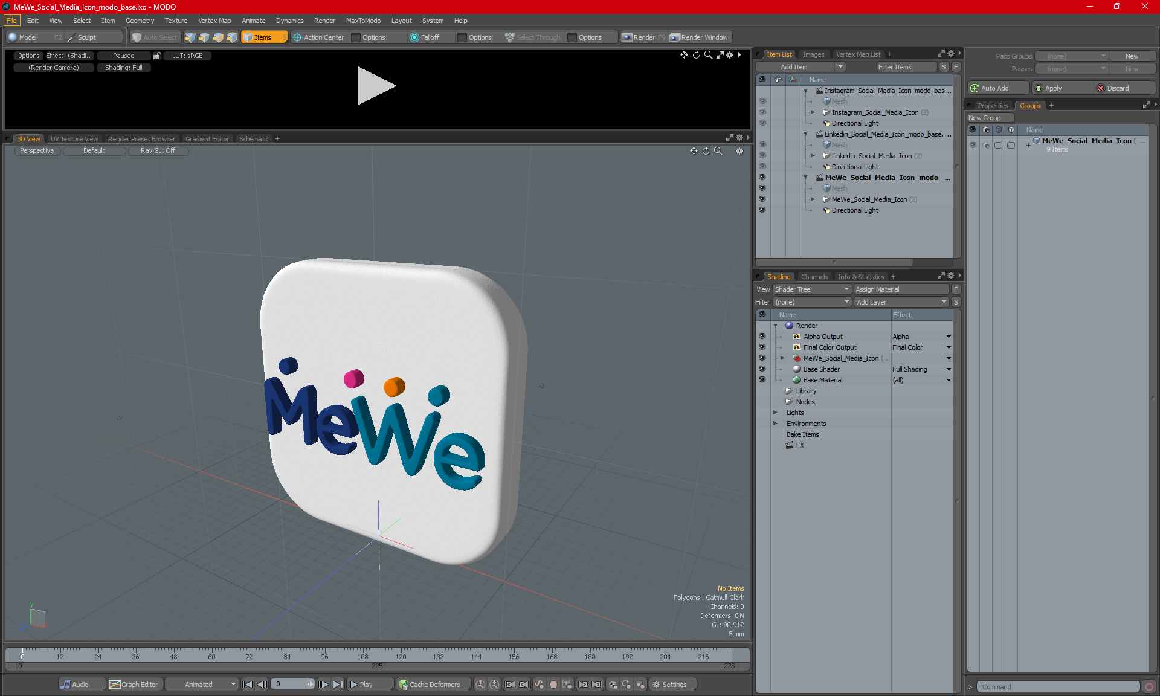Hide Base Material layer
Screen dimensions: 1160x696
pos(762,380)
